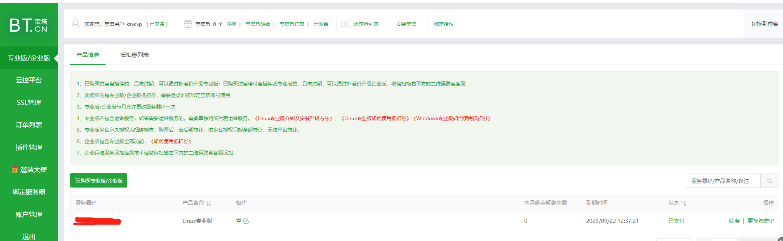The width and height of the screenshot is (783, 241).
Task: Click the 本月剩余解绑次数 column header
Action: (546, 203)
